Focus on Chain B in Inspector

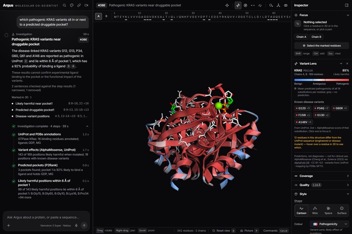click(316, 37)
